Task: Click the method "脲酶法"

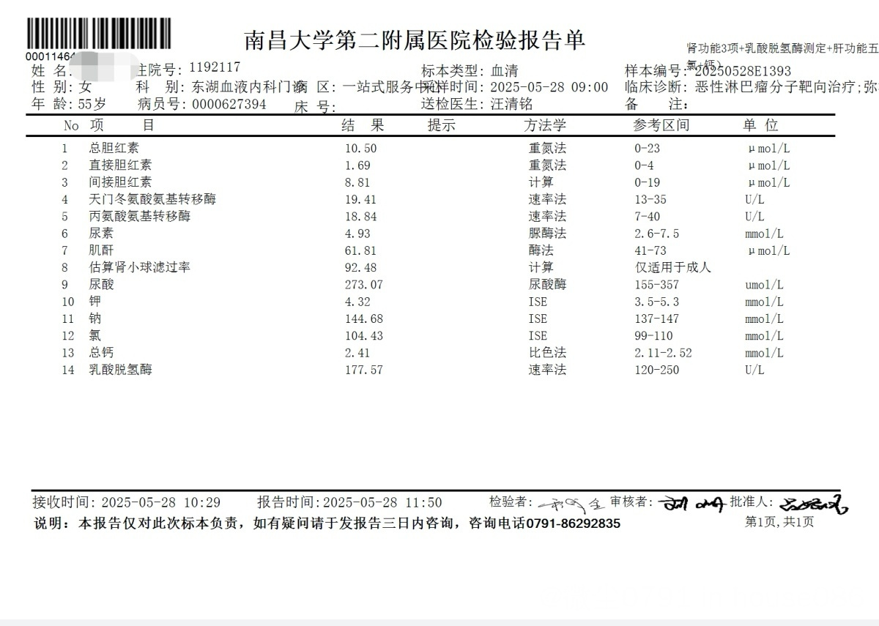Action: pyautogui.click(x=547, y=234)
